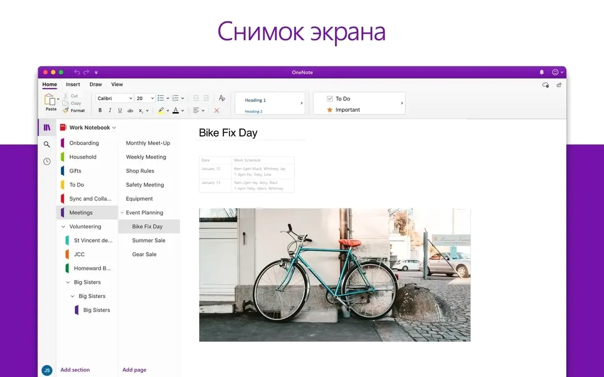Apply the Heading 1 style
The image size is (604, 377).
click(x=255, y=100)
